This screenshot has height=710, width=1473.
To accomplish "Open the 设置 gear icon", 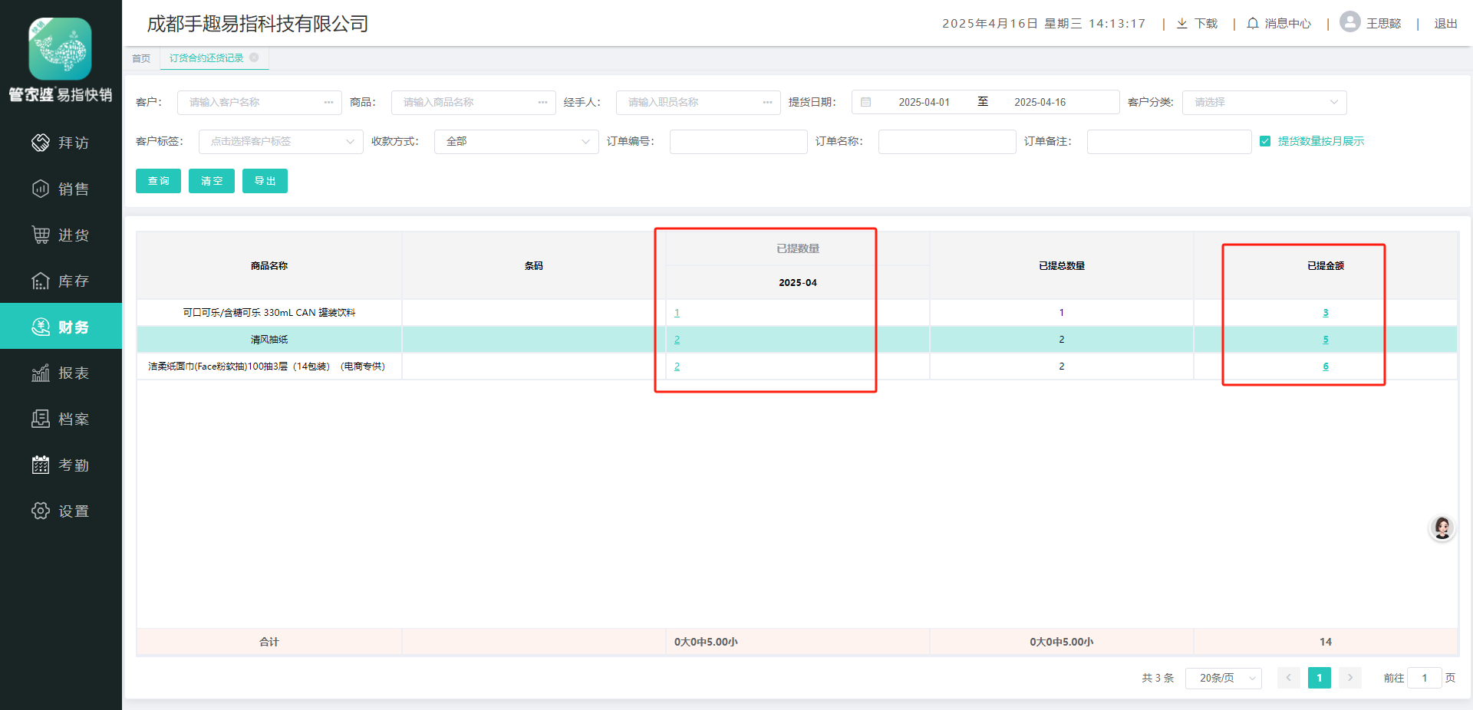I will point(40,511).
